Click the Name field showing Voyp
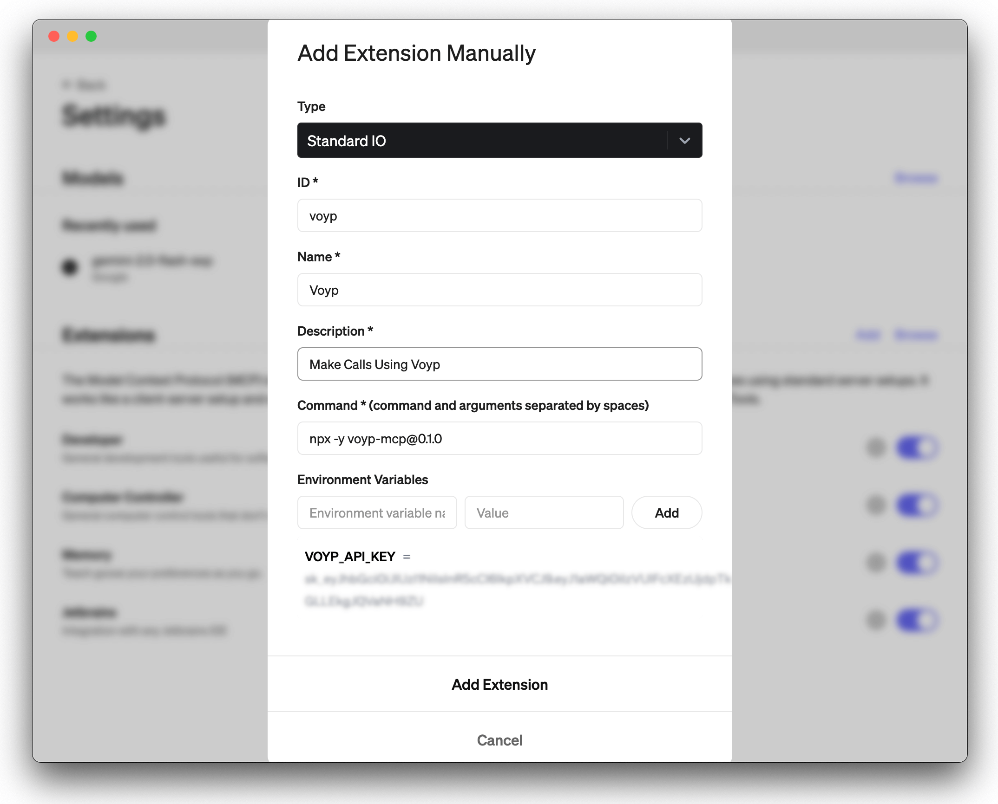998x804 pixels. pyautogui.click(x=499, y=290)
